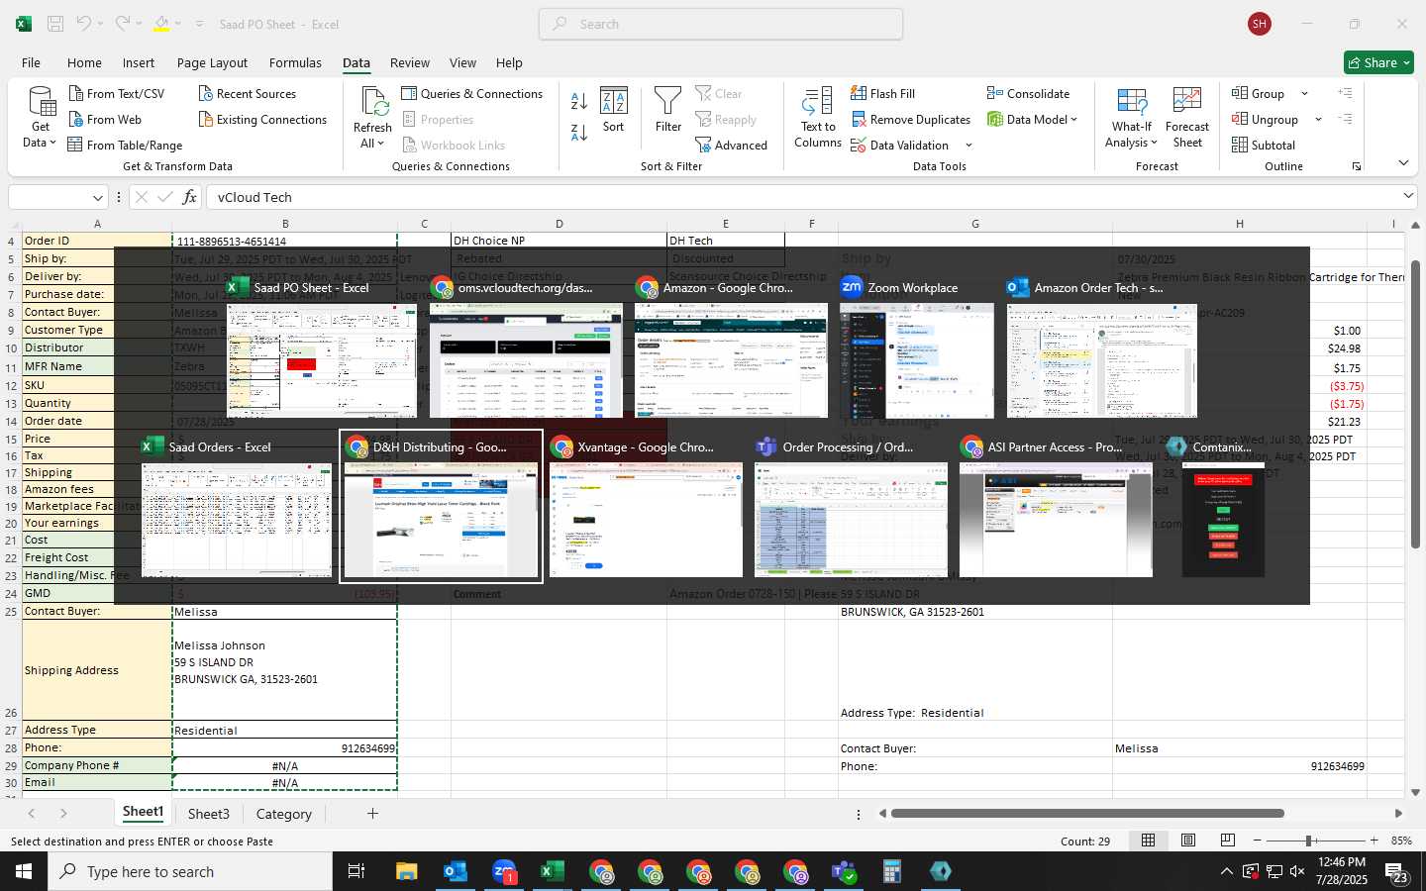
Task: Click the Search box in title bar
Action: [x=721, y=24]
